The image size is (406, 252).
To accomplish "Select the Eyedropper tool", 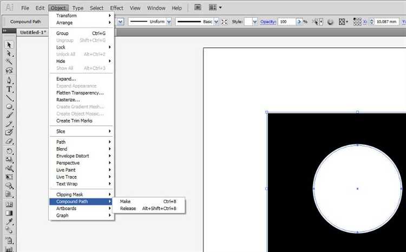I will [x=9, y=222].
